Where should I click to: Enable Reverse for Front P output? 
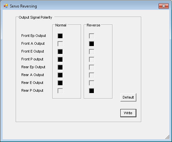pyautogui.click(x=92, y=59)
